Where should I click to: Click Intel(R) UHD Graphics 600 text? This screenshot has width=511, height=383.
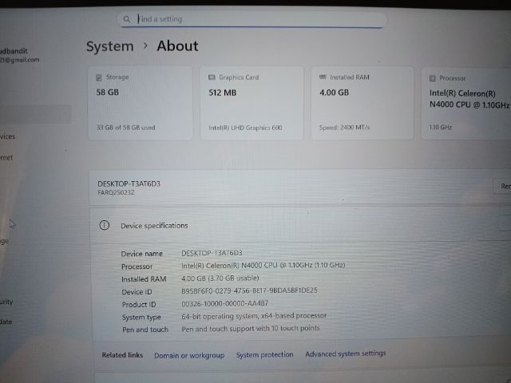point(245,128)
